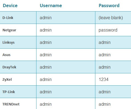Click the admin username in the Netgear row
Viewport: 131px width, 109px height.
[45, 30]
